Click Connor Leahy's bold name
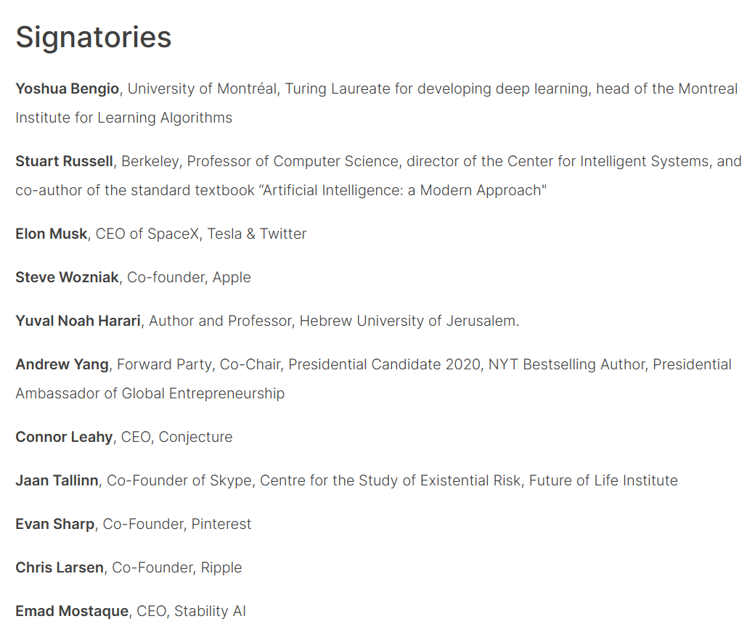 tap(64, 437)
